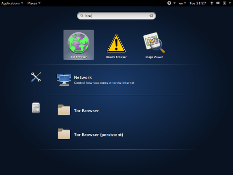
Task: Open the Applications menu
Action: tap(12, 3)
